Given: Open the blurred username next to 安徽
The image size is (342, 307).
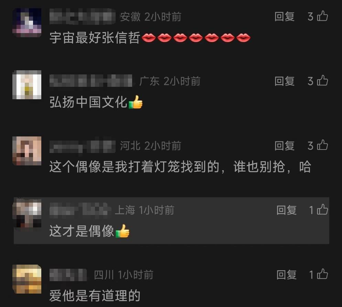Looking at the screenshot, I should click(83, 17).
